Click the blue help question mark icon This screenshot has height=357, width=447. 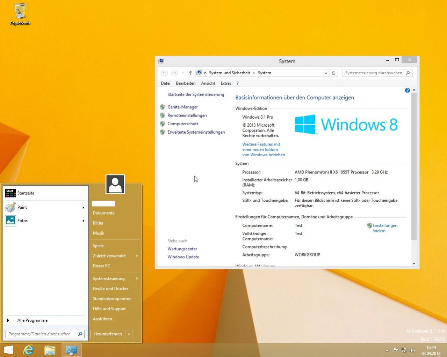[407, 90]
